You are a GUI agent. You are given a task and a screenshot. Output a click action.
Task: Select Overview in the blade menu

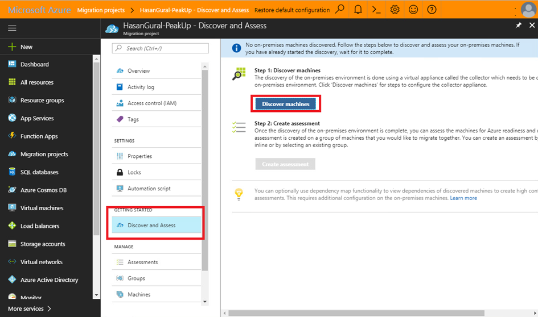[157, 71]
